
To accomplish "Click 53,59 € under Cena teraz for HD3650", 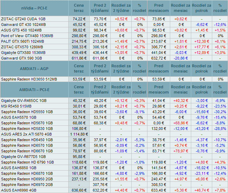I will pyautogui.click(x=79, y=79).
